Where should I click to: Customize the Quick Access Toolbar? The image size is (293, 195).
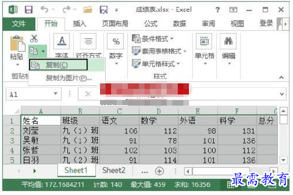pos(116,10)
